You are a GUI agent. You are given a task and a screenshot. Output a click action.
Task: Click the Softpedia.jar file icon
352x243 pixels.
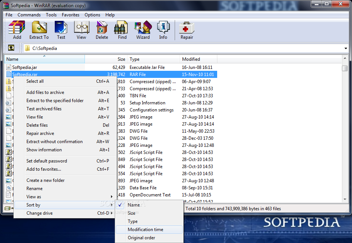pos(9,67)
